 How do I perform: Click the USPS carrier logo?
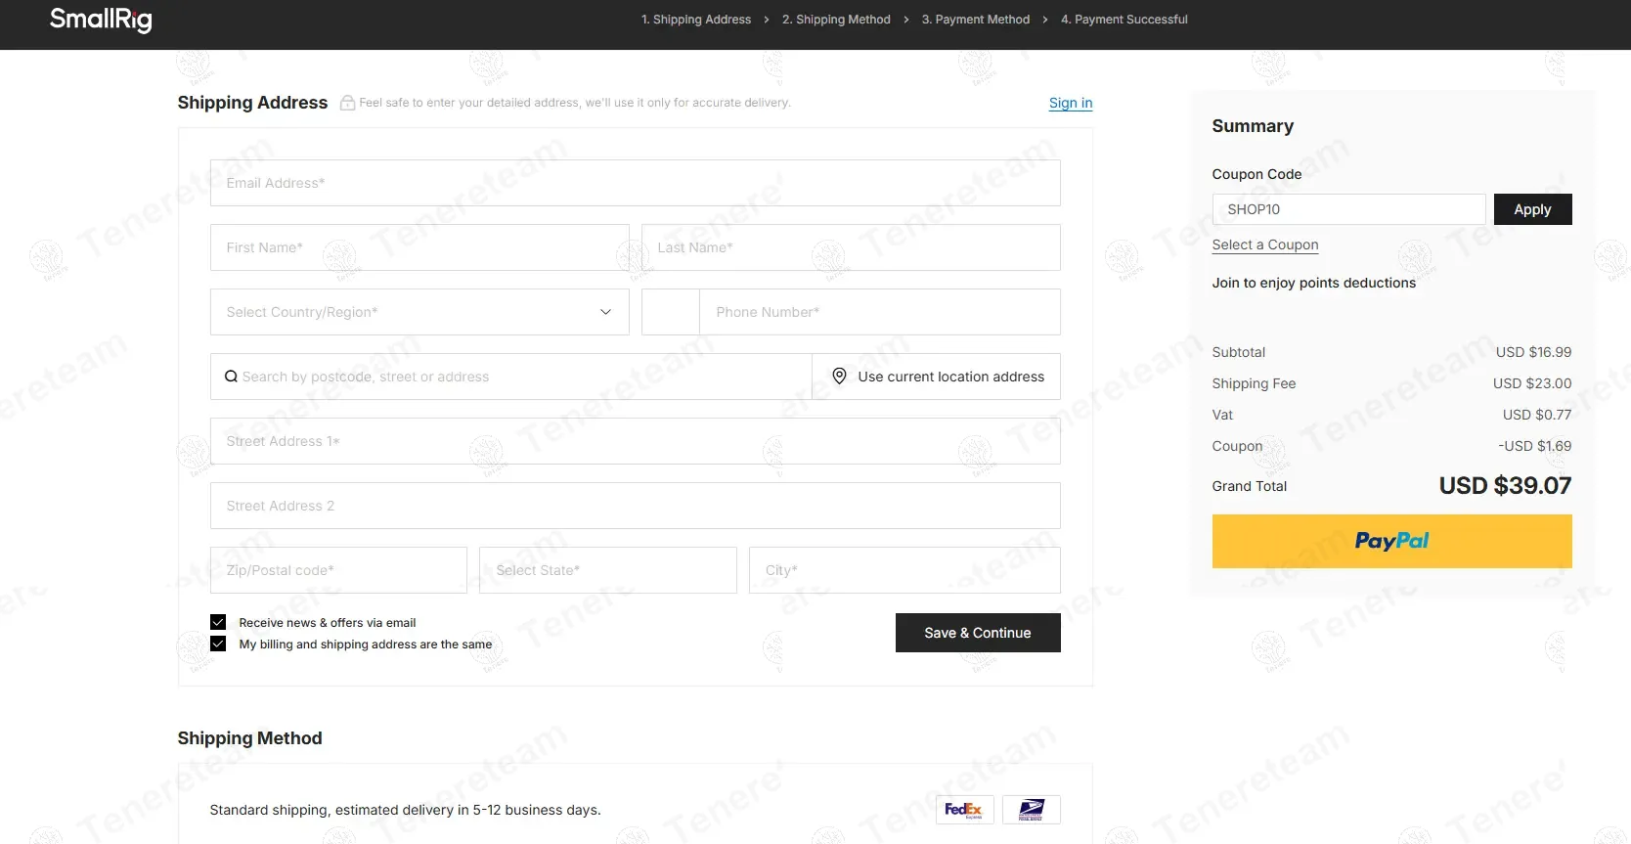click(x=1032, y=810)
